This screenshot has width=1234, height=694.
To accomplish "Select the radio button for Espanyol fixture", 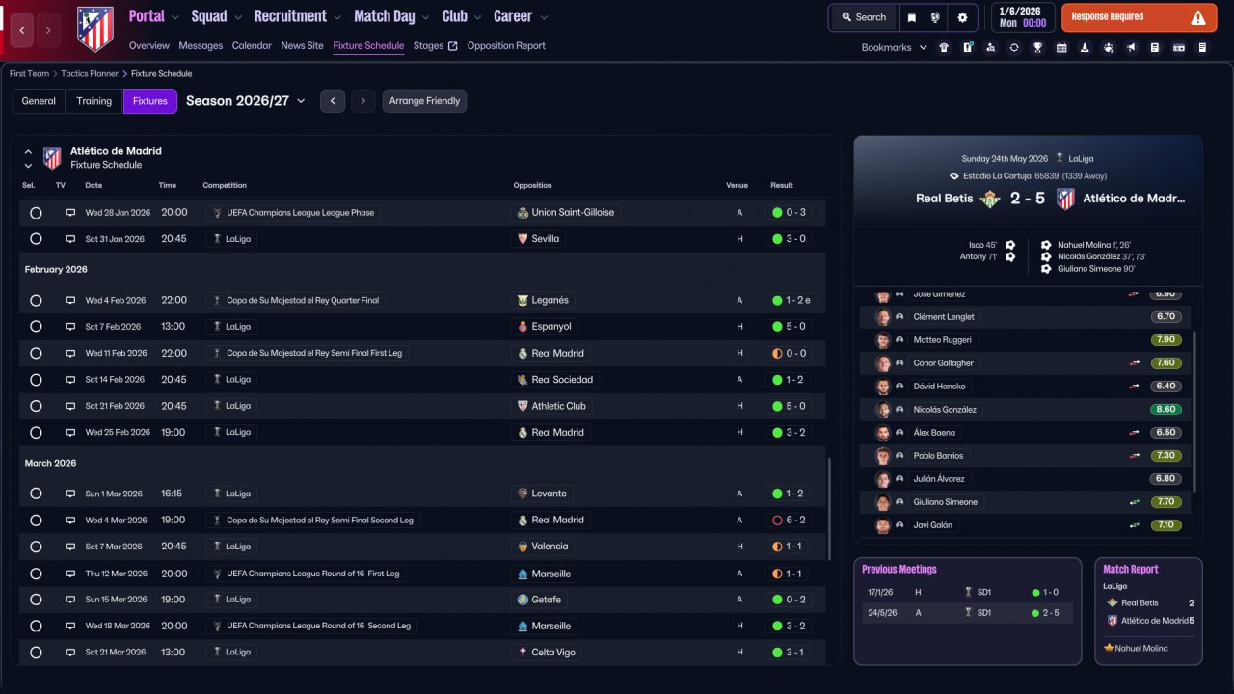I will pos(36,327).
